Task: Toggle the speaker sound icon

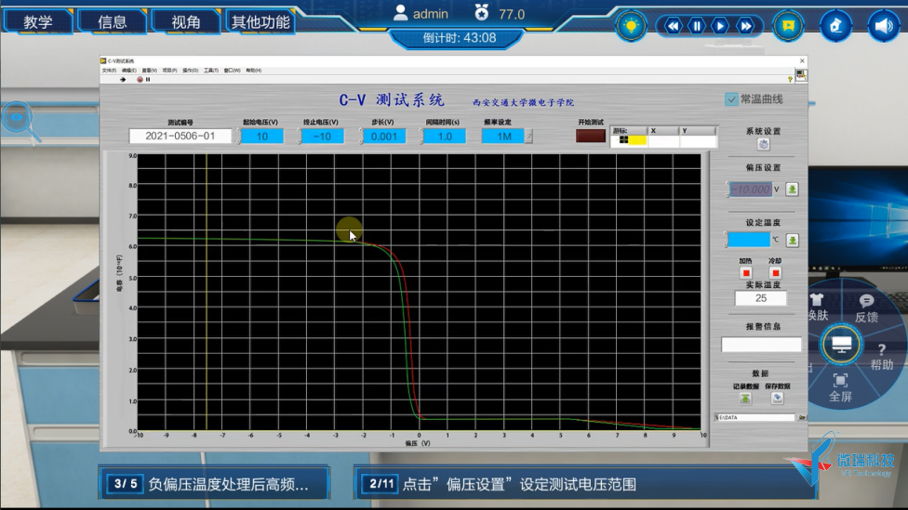Action: 883,26
